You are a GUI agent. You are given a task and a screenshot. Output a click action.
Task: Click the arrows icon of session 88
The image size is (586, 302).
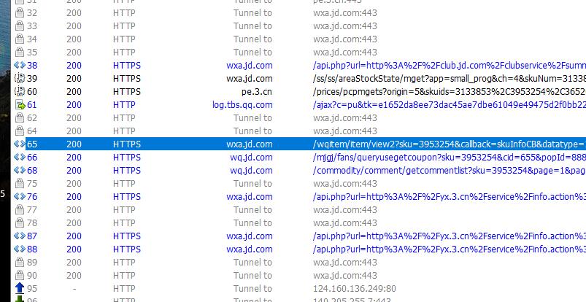pyautogui.click(x=20, y=249)
